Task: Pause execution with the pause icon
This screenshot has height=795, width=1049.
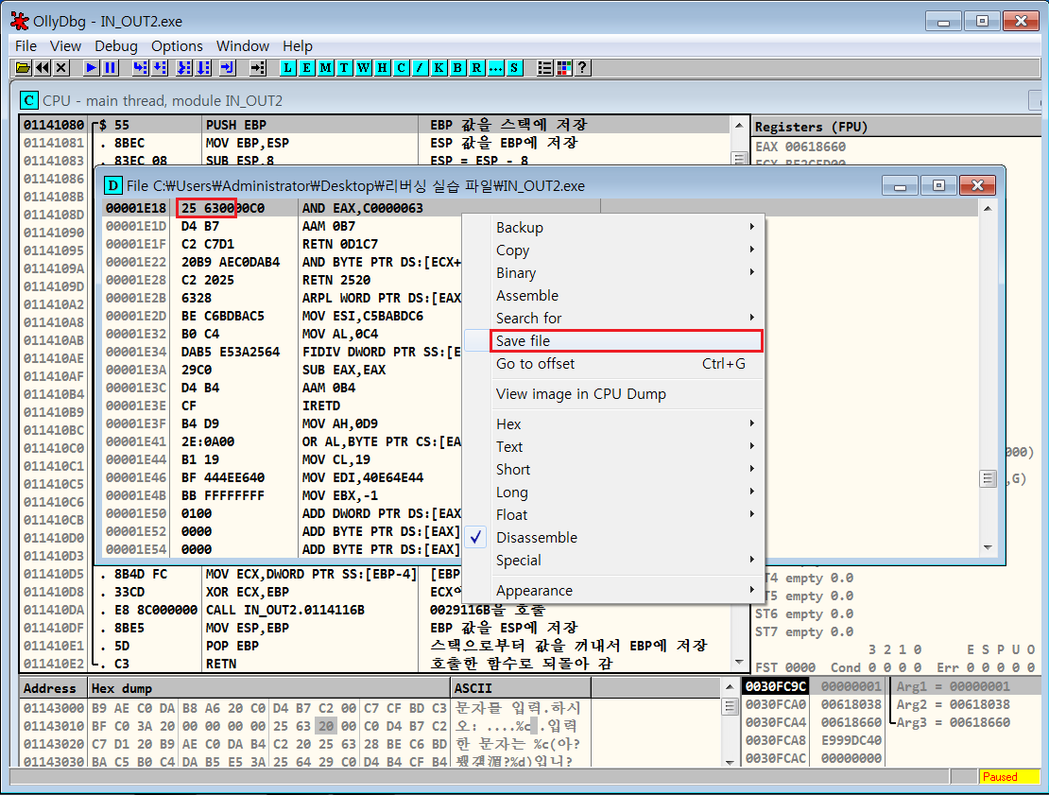Action: click(x=111, y=67)
